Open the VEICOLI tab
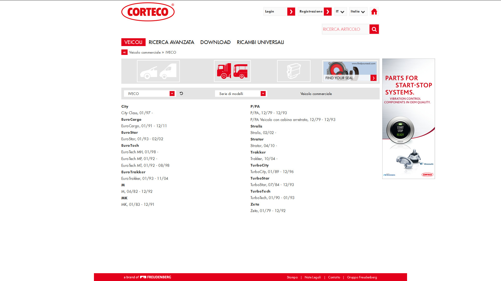This screenshot has height=281, width=501. [133, 42]
